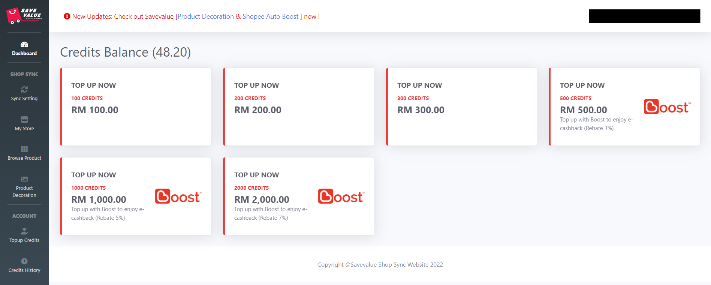
Task: Open the Product Decoration link in updates banner
Action: point(206,16)
